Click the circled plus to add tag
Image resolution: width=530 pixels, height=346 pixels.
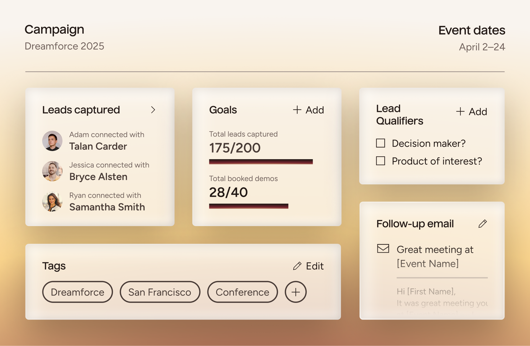[x=296, y=292]
